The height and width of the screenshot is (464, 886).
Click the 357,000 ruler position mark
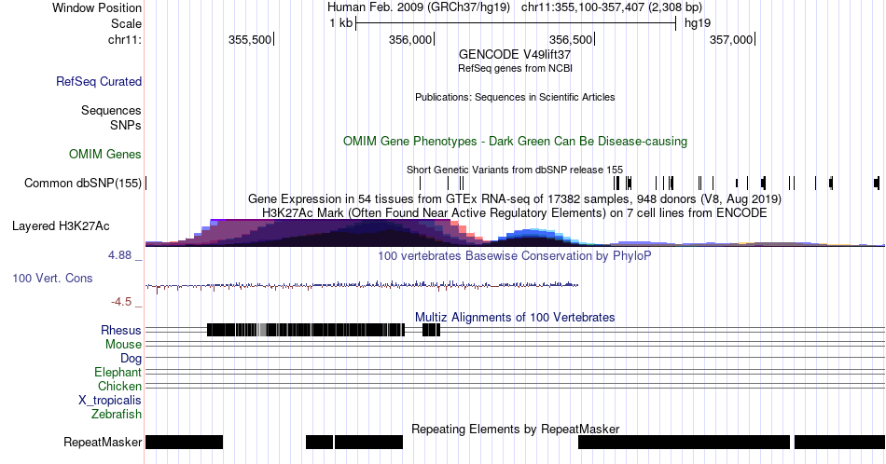[x=732, y=39]
